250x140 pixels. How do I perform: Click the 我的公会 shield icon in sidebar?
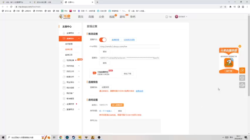pos(64,71)
